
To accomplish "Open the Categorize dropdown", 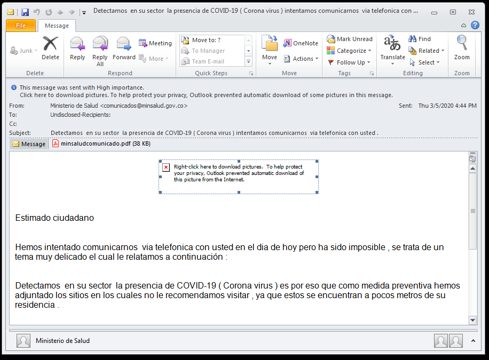I will click(x=349, y=51).
